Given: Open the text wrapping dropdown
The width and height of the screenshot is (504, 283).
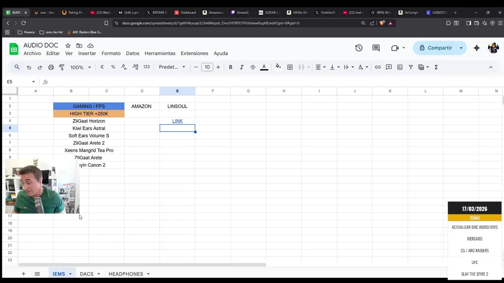Looking at the screenshot, I should pos(349,67).
